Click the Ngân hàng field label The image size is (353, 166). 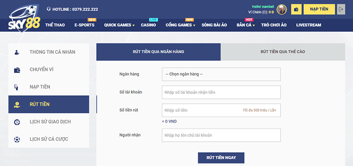(129, 74)
